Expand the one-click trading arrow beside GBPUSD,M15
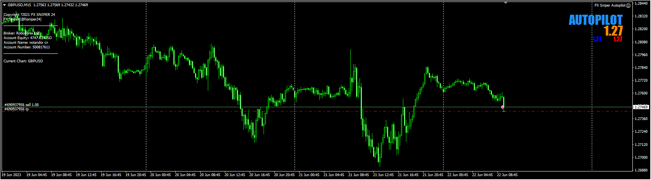 click(x=4, y=5)
